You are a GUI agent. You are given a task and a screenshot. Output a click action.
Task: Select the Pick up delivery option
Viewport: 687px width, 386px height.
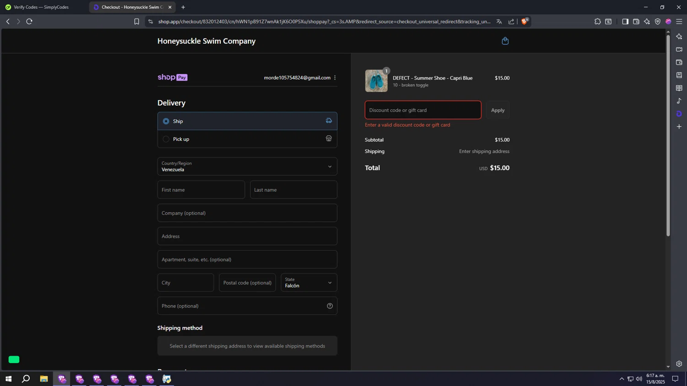247,139
